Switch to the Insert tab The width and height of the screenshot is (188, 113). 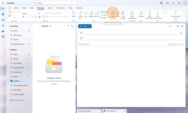[50, 8]
